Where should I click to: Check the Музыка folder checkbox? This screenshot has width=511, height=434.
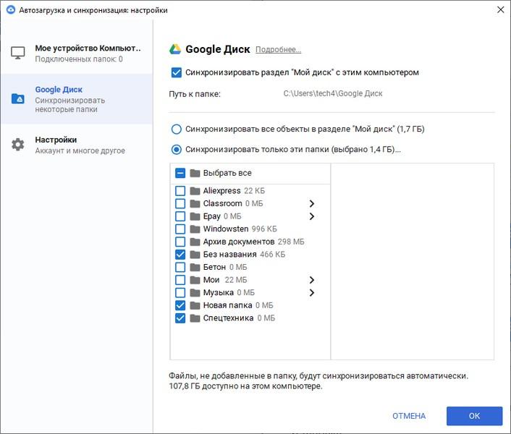point(180,292)
